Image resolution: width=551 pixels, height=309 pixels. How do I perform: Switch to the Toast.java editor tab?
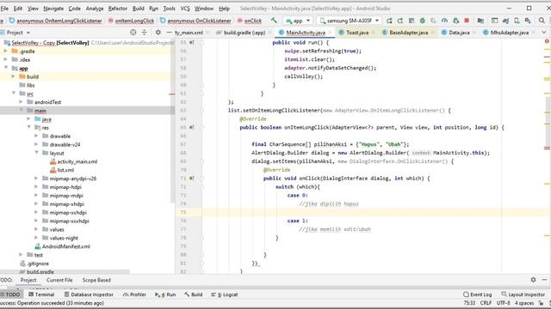tap(356, 33)
